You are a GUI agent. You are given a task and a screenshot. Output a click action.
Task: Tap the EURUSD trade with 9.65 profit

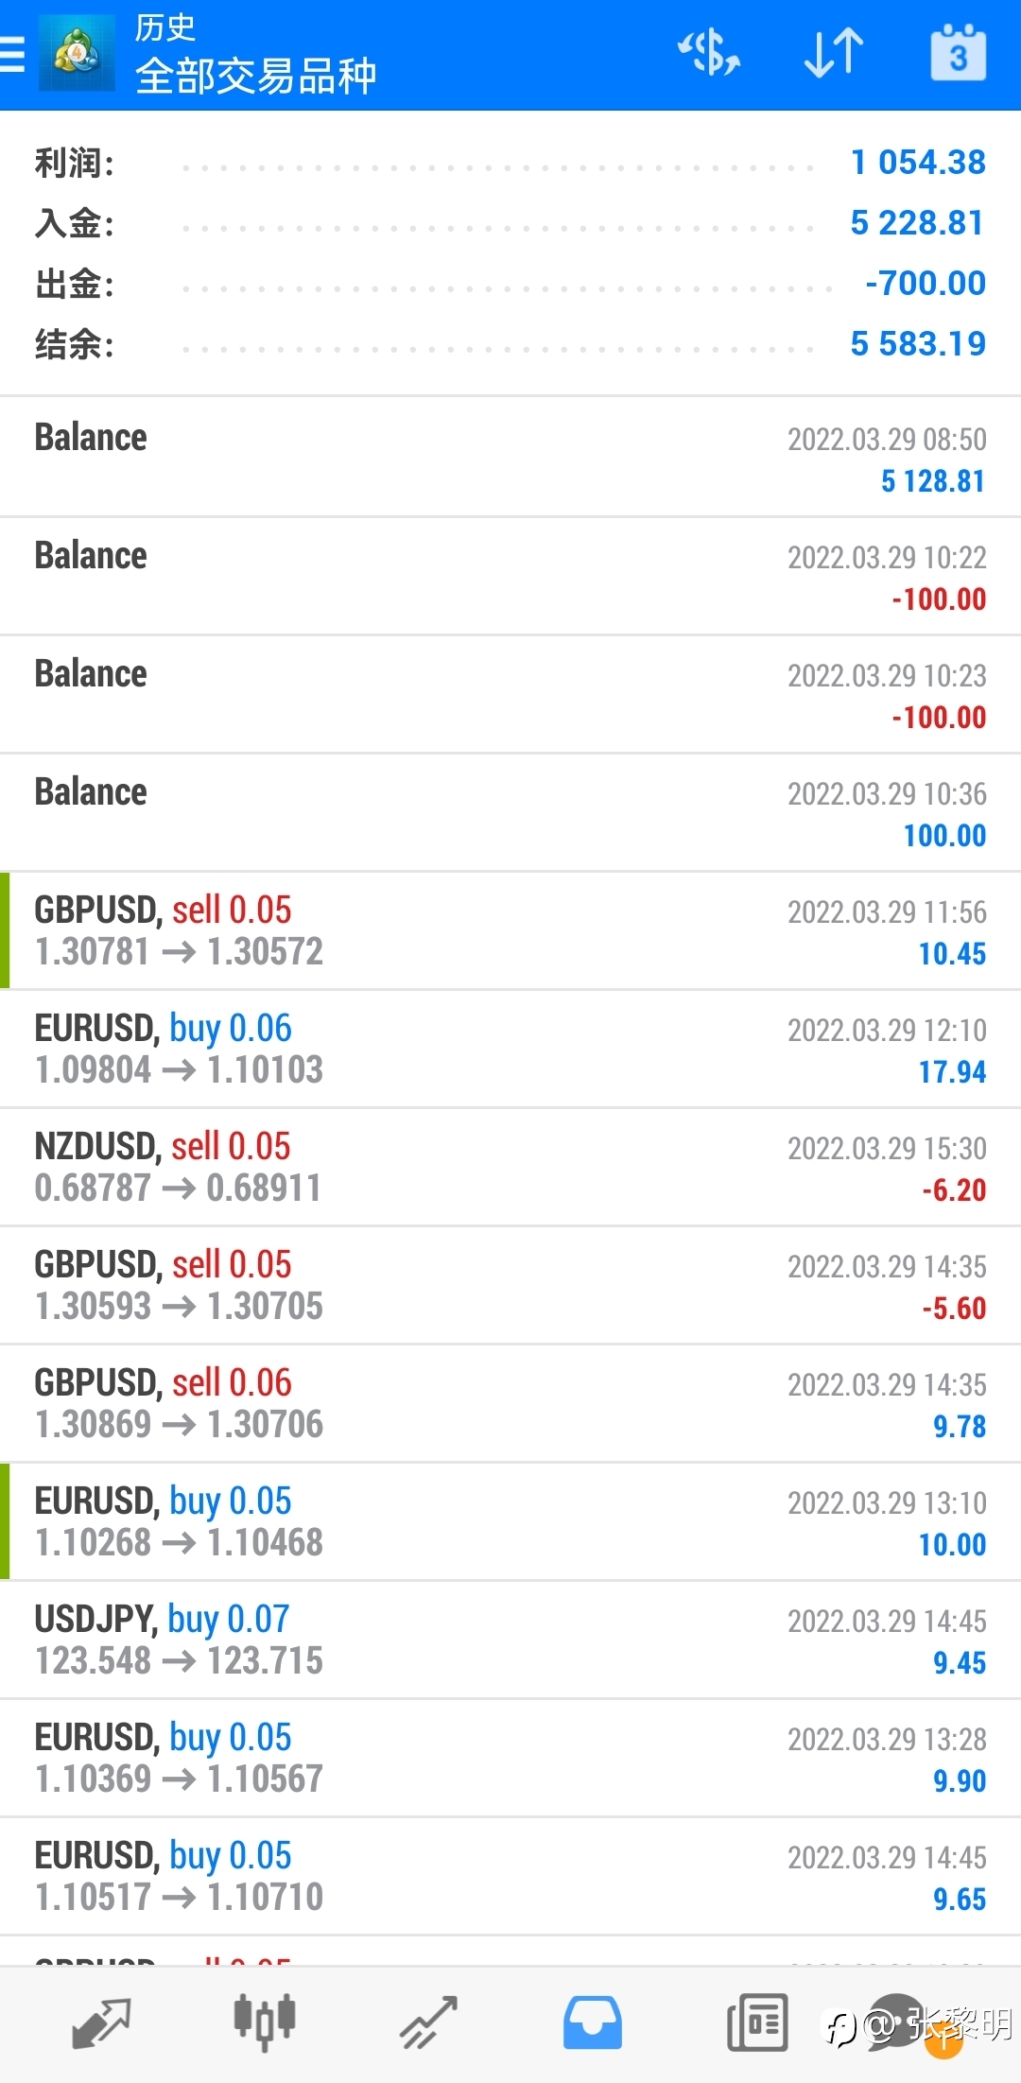pos(510,1876)
